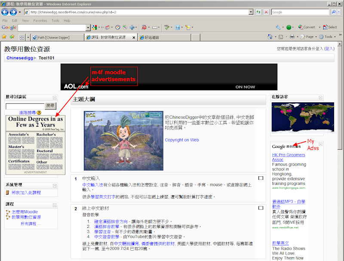
Task: Open the search provider dropdown arrow
Action: coord(339,12)
